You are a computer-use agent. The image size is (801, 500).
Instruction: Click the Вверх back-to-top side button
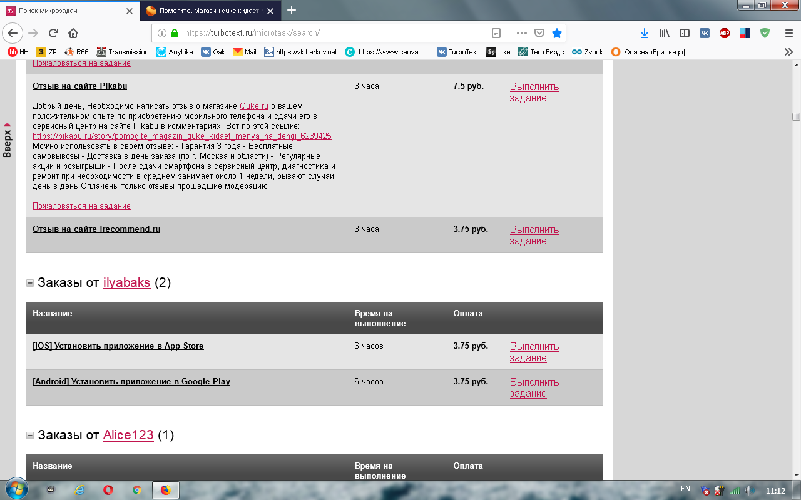point(7,140)
